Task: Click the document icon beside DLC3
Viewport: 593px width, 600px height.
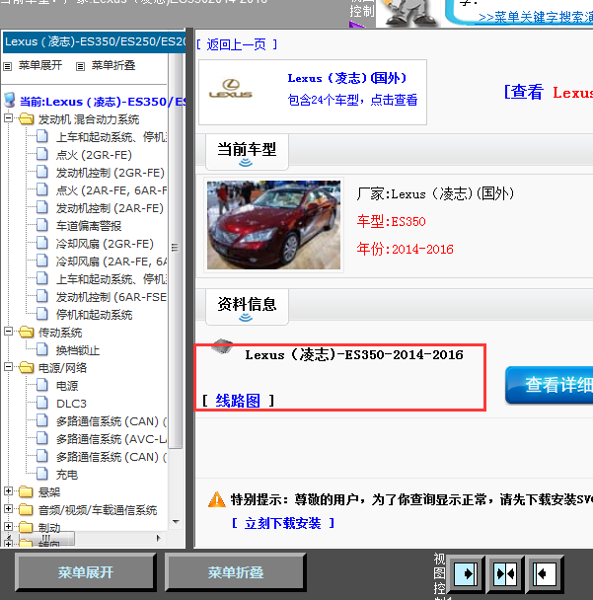Action: click(x=42, y=403)
